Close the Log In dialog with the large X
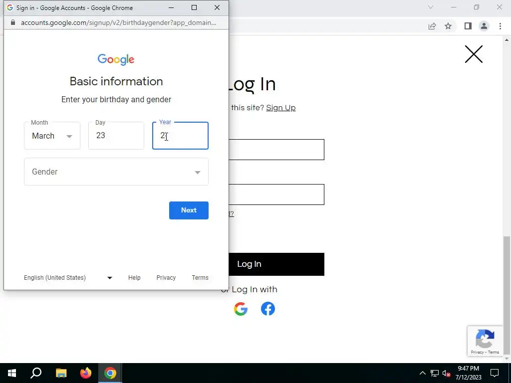This screenshot has height=383, width=511. coord(474,54)
